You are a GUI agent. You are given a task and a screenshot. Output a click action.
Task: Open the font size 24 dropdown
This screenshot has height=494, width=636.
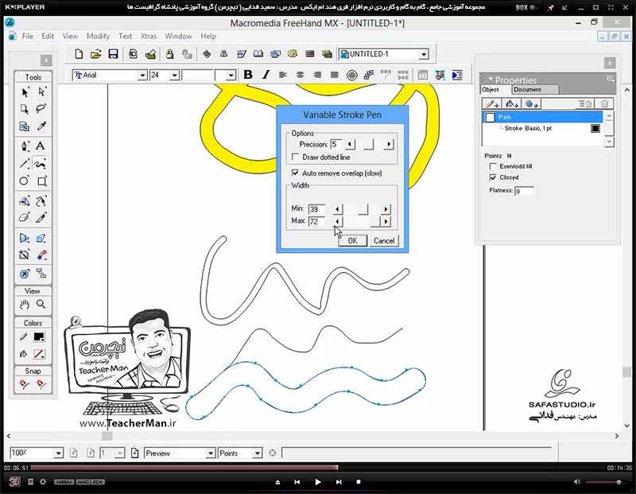pos(174,75)
